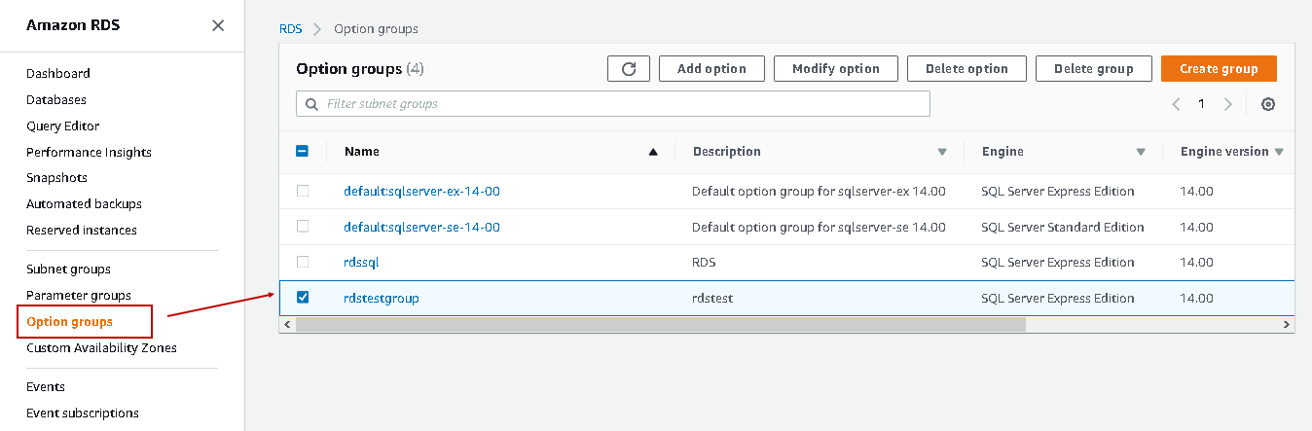Screen dimensions: 1312x431
Task: Click the Create group button
Action: point(1219,69)
